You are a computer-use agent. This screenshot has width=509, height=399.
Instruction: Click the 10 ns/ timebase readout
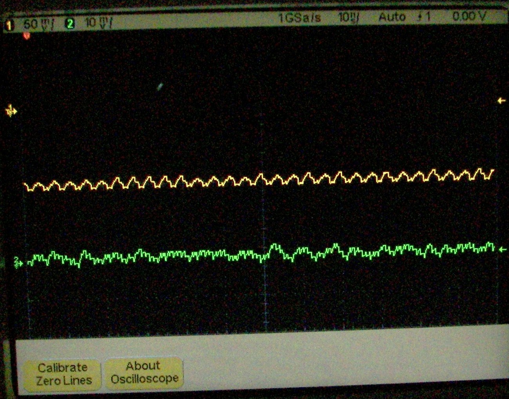348,17
